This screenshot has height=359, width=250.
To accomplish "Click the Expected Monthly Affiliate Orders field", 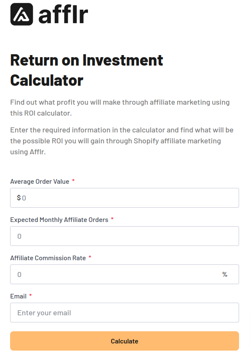I will 125,236.
